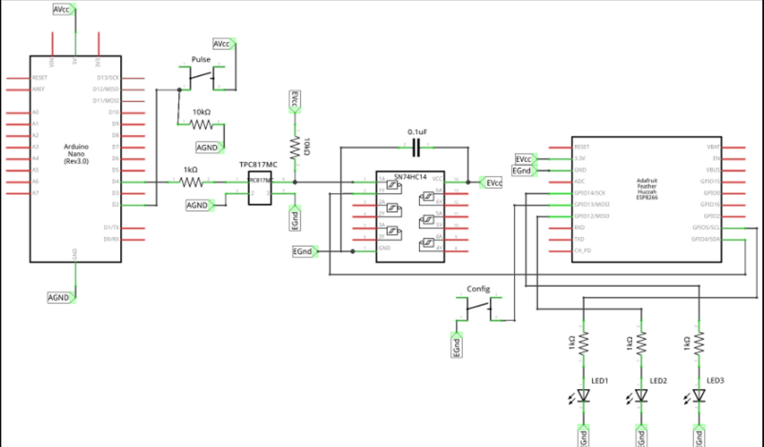The width and height of the screenshot is (764, 447).
Task: Select the Config switch symbol
Action: 479,309
